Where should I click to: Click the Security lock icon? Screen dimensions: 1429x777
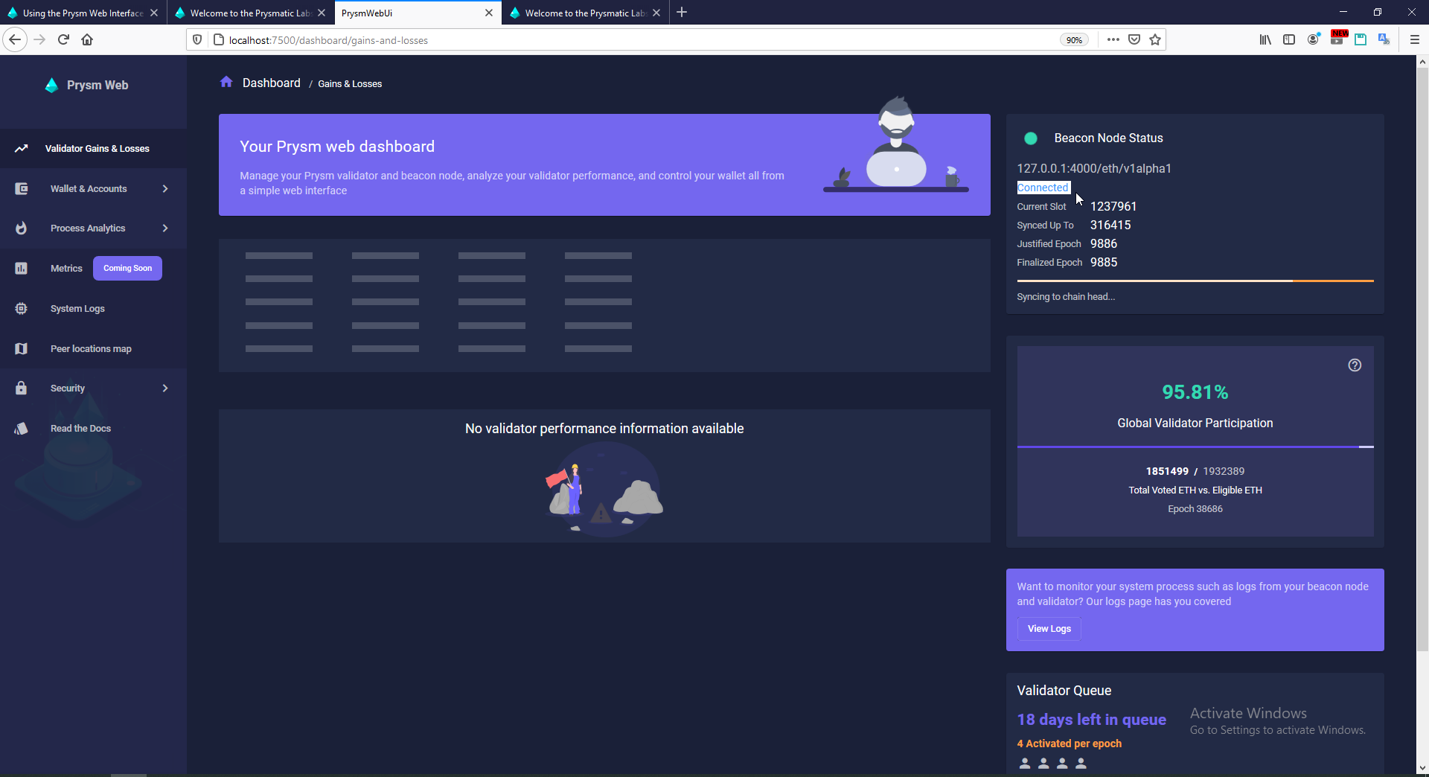(22, 388)
